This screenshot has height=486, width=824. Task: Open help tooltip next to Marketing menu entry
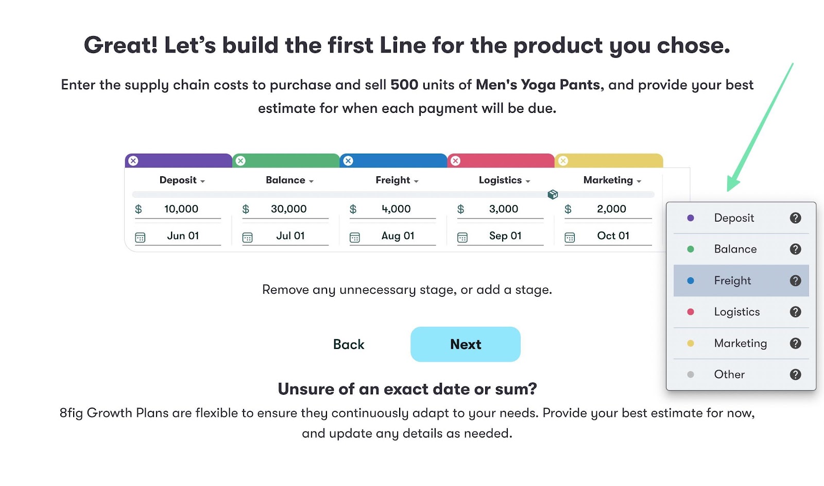pyautogui.click(x=796, y=343)
